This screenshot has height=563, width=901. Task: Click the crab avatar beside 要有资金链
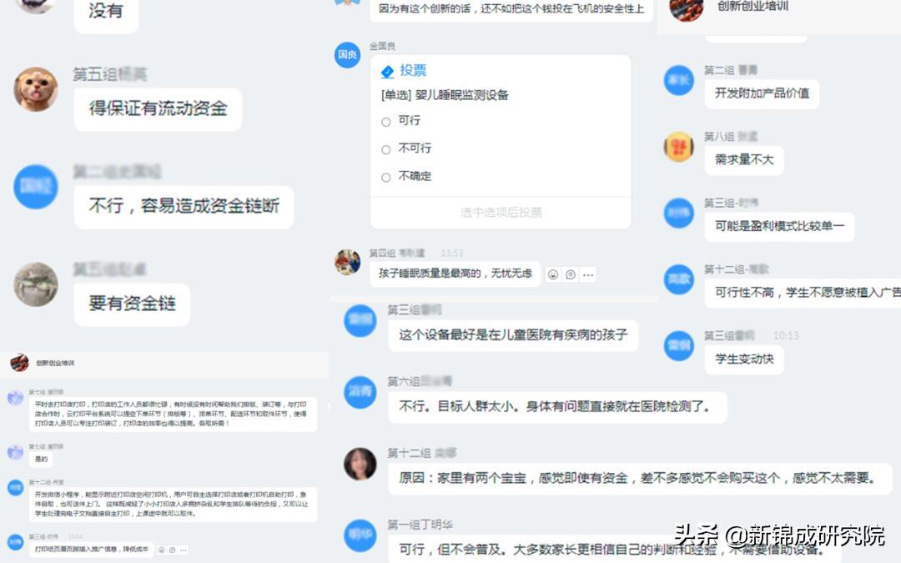pos(36,285)
